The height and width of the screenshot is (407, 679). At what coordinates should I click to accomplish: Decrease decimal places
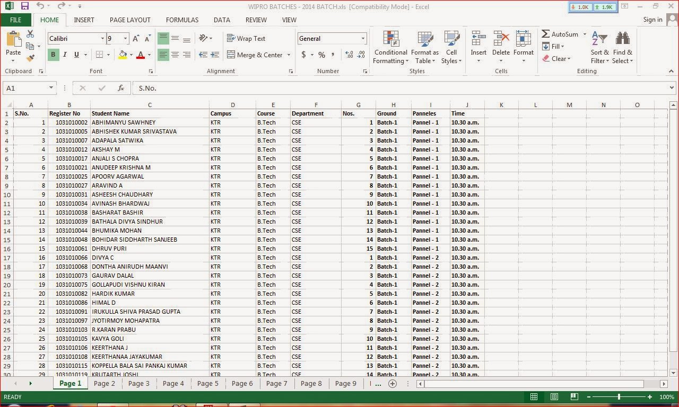(x=361, y=55)
